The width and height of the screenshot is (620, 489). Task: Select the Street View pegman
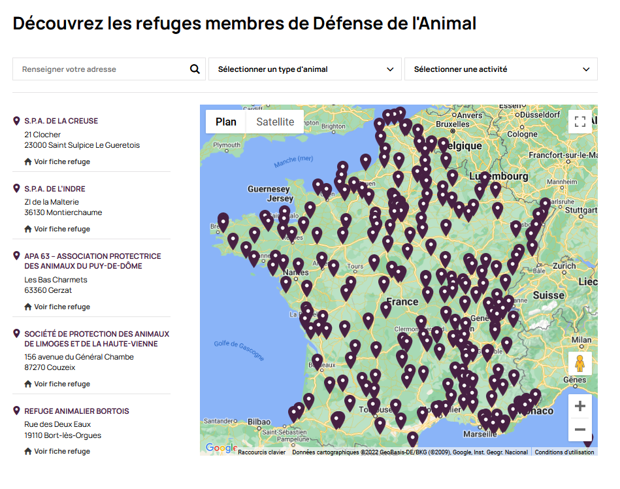click(x=579, y=363)
